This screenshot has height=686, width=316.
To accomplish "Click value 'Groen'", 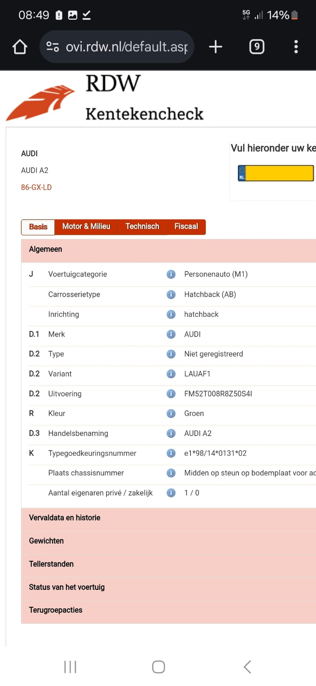I will 194,414.
